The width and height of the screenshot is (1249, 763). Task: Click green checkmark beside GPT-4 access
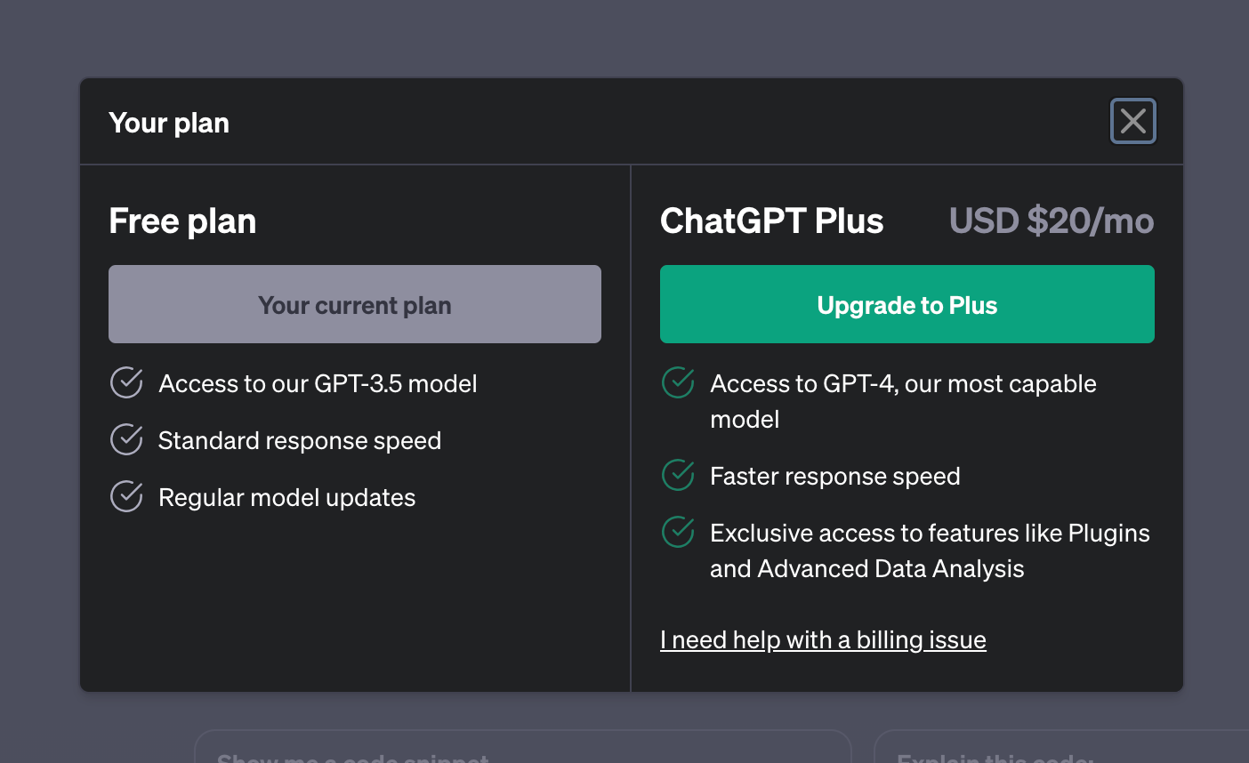coord(678,382)
